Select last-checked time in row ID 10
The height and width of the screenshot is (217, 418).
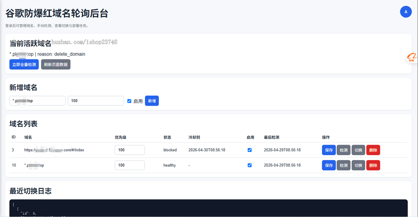point(282,166)
